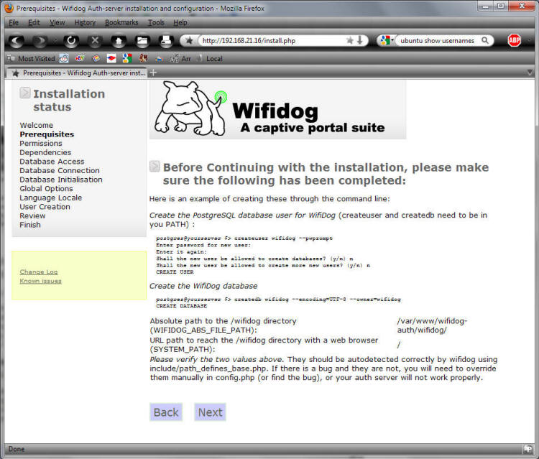Open the Adblock Plus ABP icon
Screen dimensions: 539x459
[x=514, y=40]
